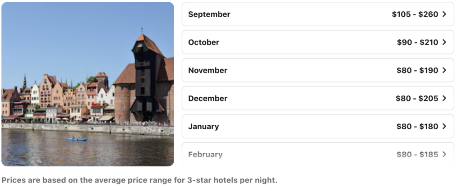Choose the January month label
This screenshot has height=191, width=462.
[203, 127]
